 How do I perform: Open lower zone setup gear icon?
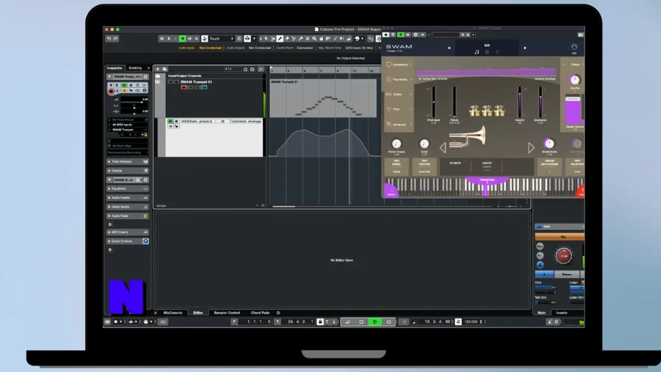click(278, 313)
